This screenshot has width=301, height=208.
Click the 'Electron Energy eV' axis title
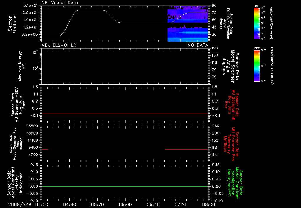point(21,66)
